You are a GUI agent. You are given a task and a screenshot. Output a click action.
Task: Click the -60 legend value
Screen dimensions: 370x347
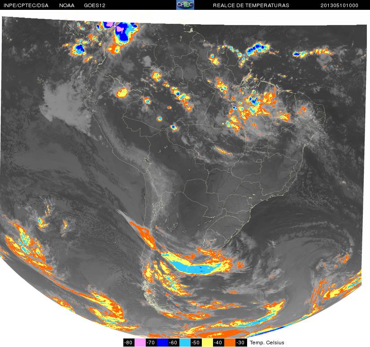point(174,343)
